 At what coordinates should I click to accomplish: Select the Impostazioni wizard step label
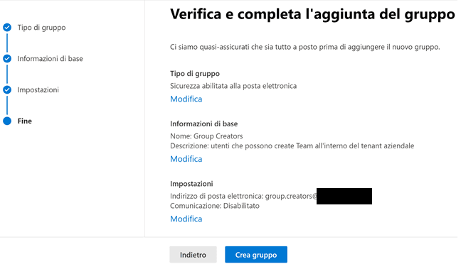pyautogui.click(x=38, y=89)
